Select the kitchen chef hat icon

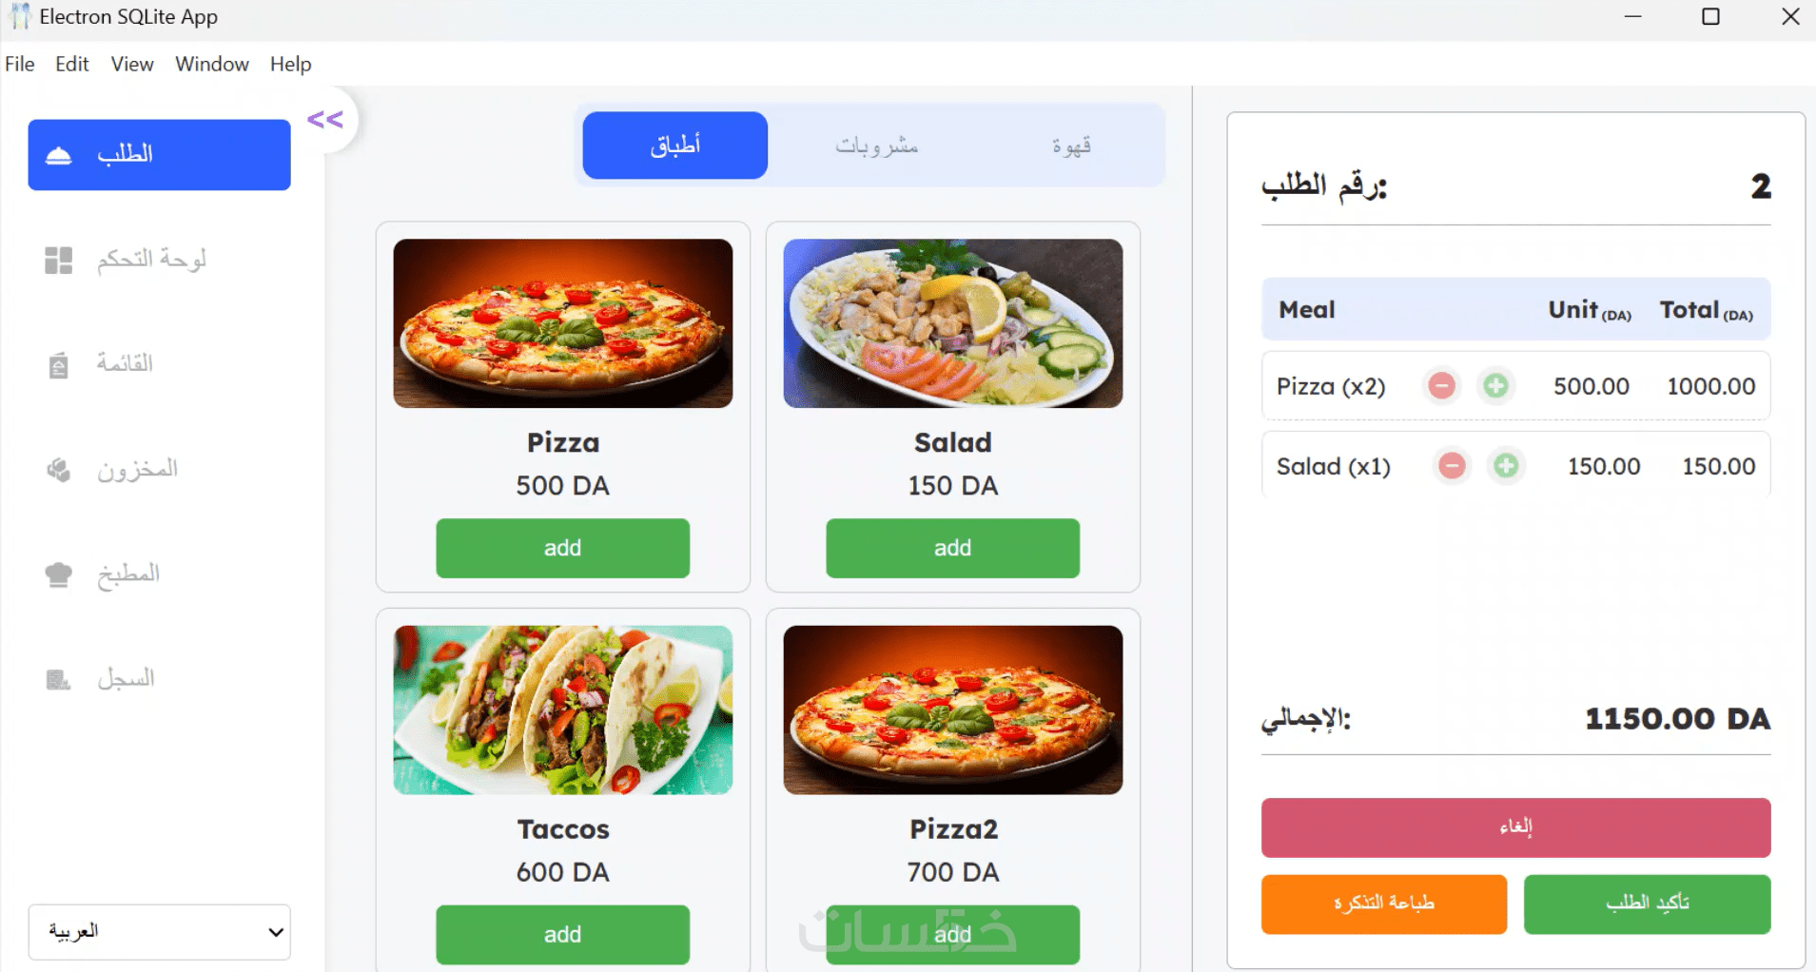59,574
